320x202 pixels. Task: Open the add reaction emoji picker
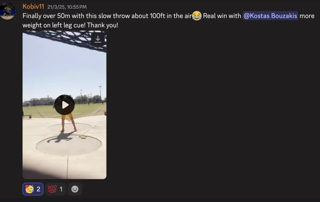click(75, 189)
